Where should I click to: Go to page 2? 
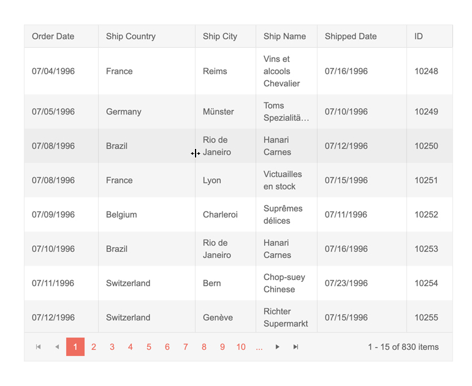[x=94, y=347]
